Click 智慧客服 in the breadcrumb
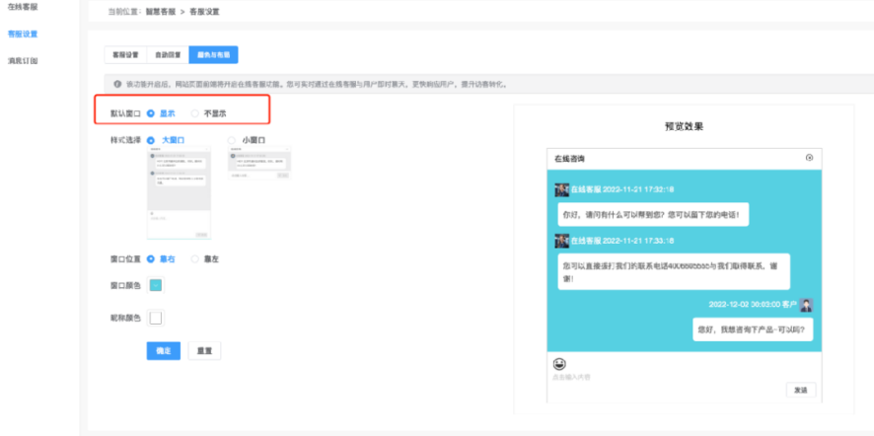 [161, 11]
